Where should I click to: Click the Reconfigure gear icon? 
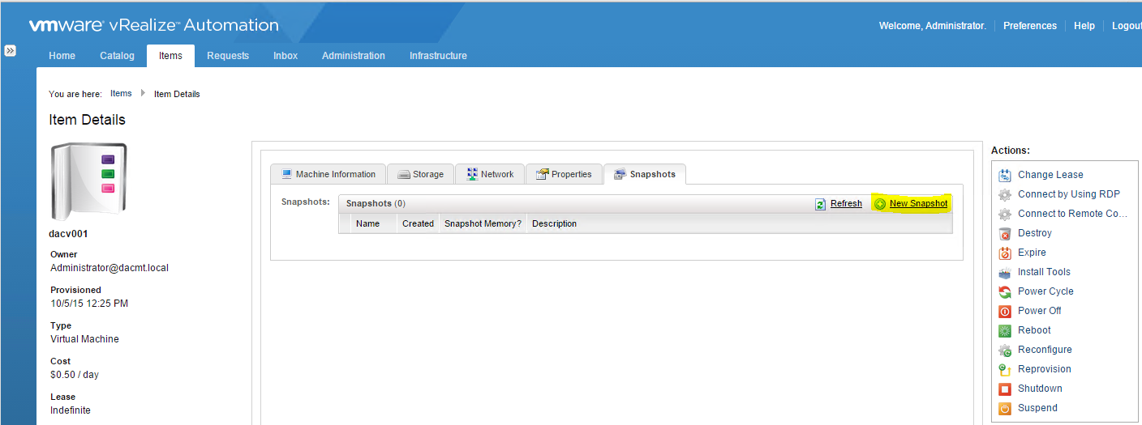click(x=1004, y=350)
